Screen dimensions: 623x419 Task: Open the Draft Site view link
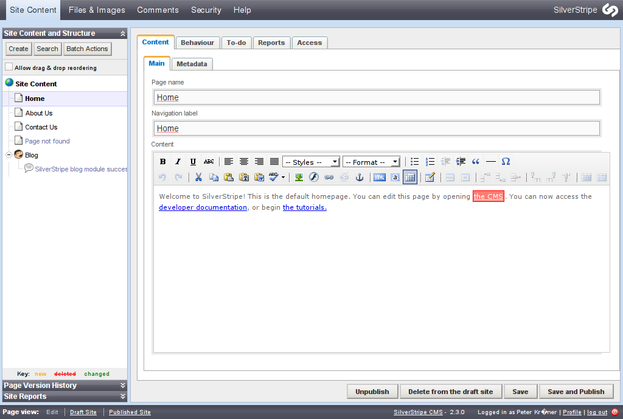pos(83,412)
